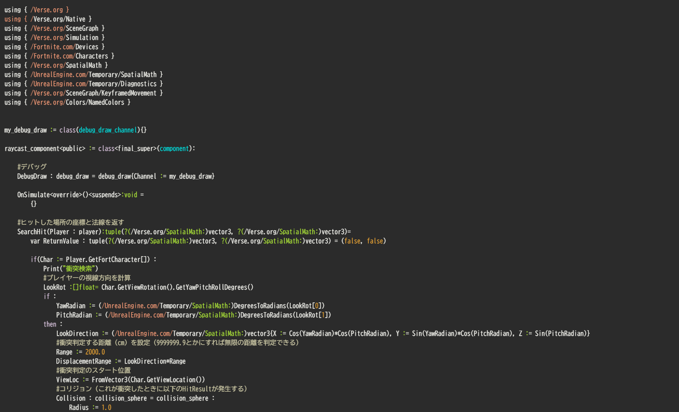The height and width of the screenshot is (412, 679).
Task: Click the Print("衝突検索") line
Action: tap(71, 269)
